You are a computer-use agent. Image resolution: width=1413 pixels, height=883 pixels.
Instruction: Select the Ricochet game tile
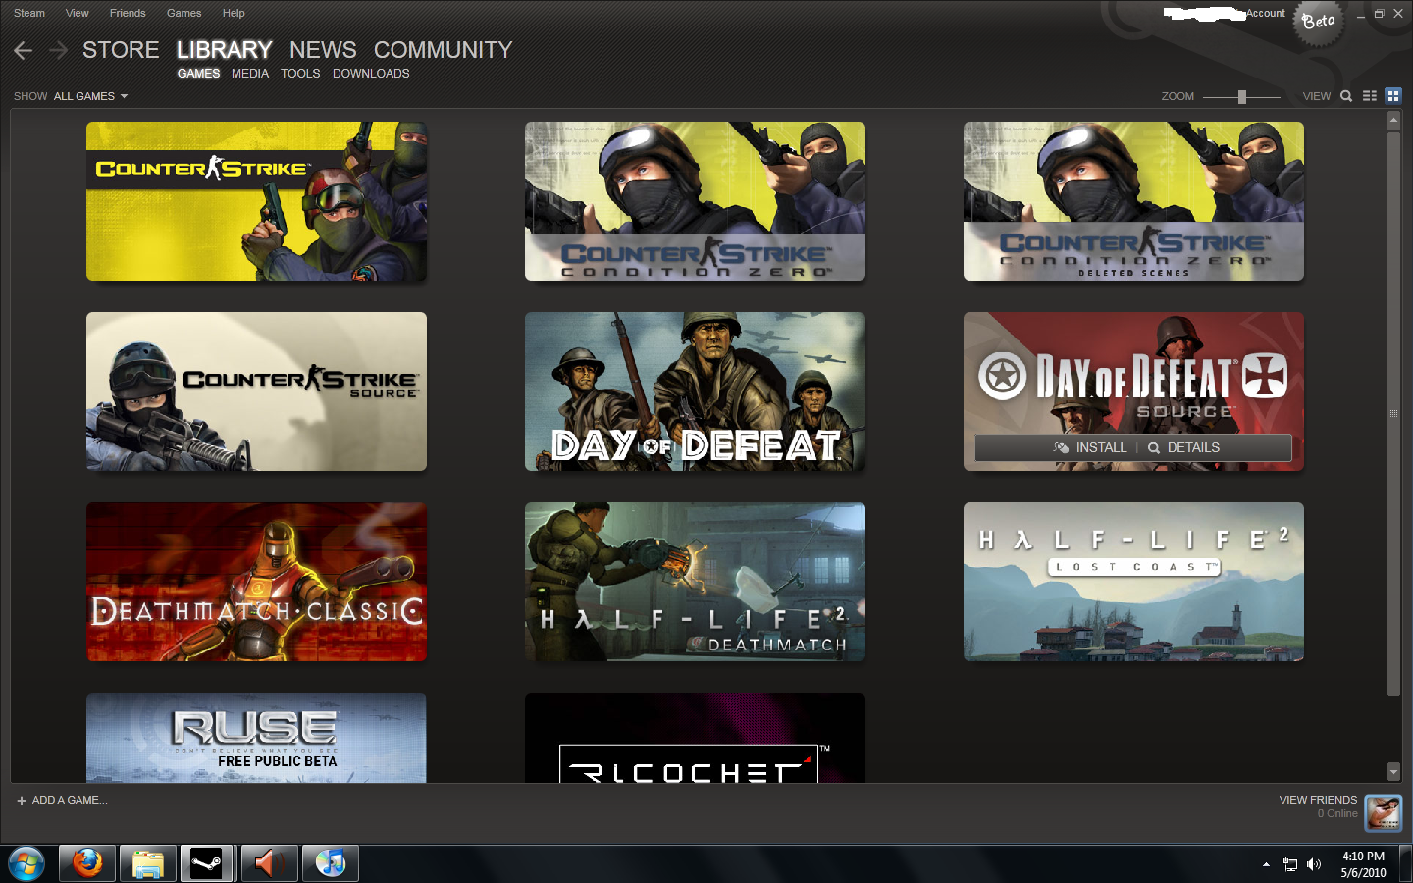click(695, 738)
